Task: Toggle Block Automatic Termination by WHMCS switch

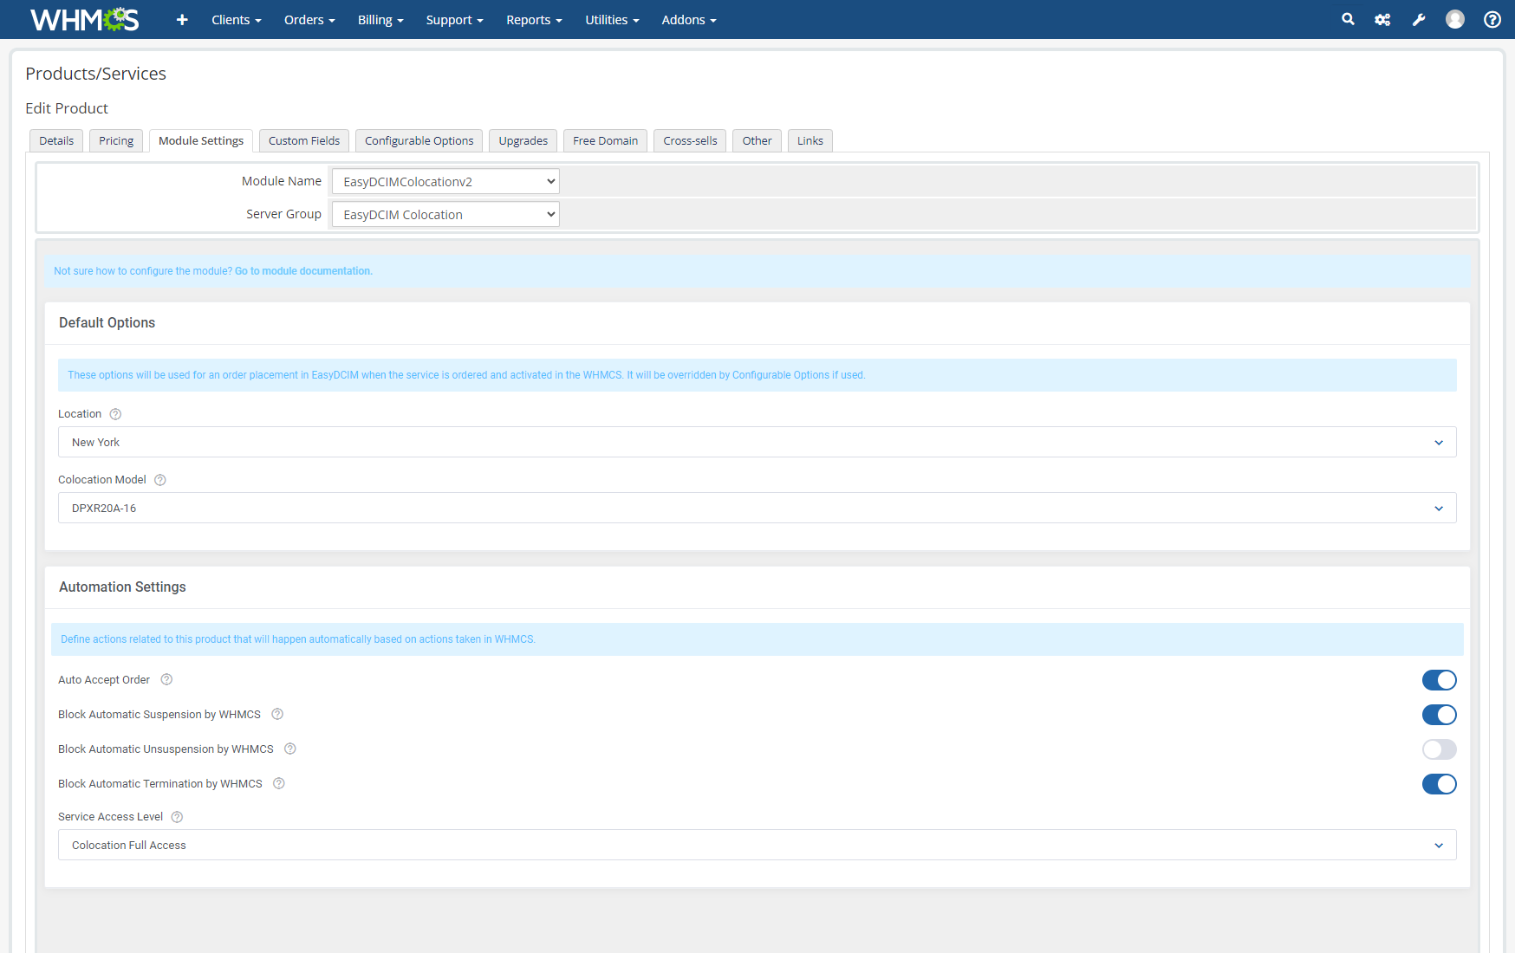Action: point(1439,784)
